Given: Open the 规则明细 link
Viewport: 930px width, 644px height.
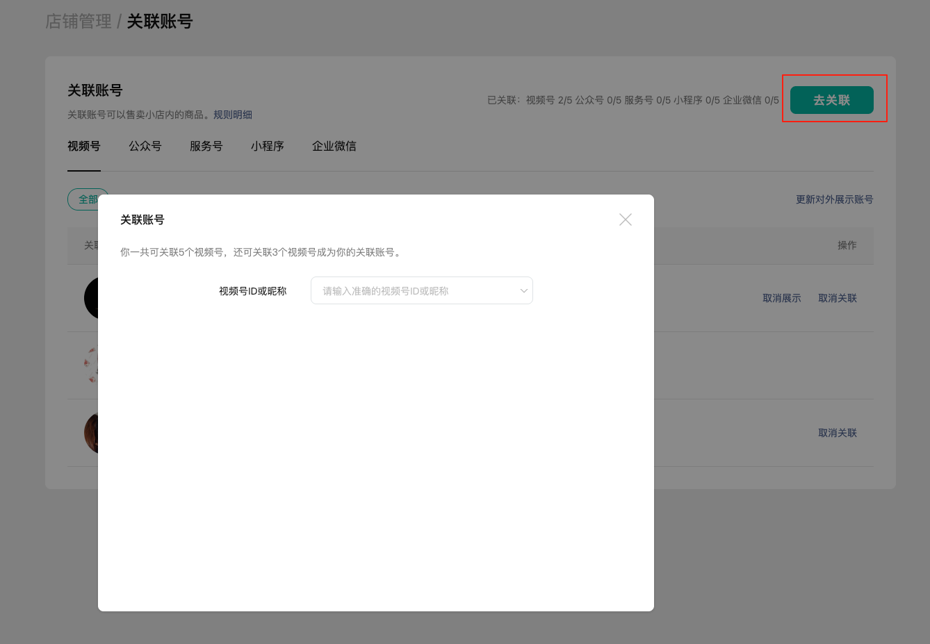Looking at the screenshot, I should [x=233, y=115].
